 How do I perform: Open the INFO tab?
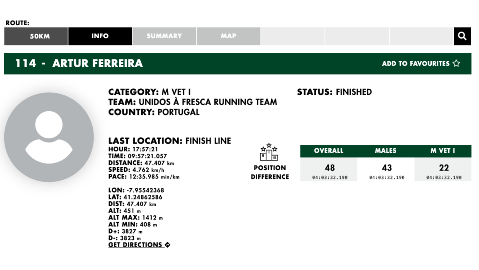(x=100, y=36)
